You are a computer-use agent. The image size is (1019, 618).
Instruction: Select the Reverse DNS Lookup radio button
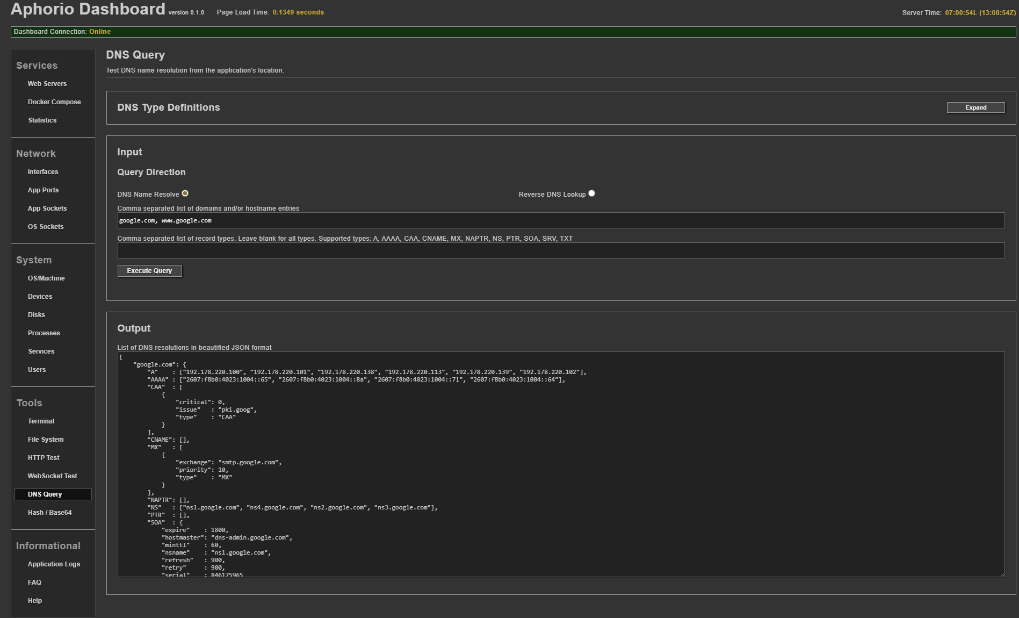click(x=591, y=193)
